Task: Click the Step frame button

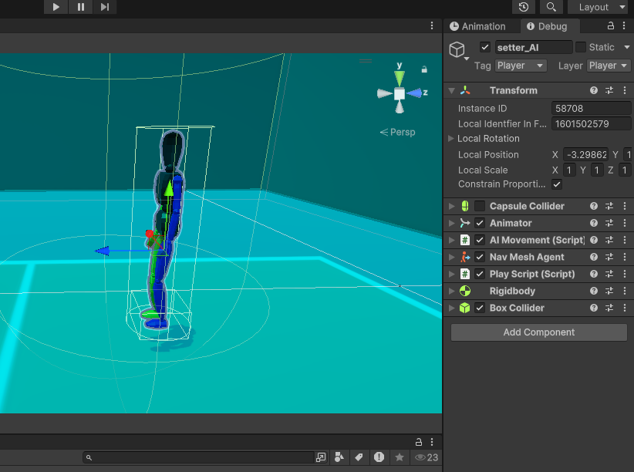Action: [105, 7]
